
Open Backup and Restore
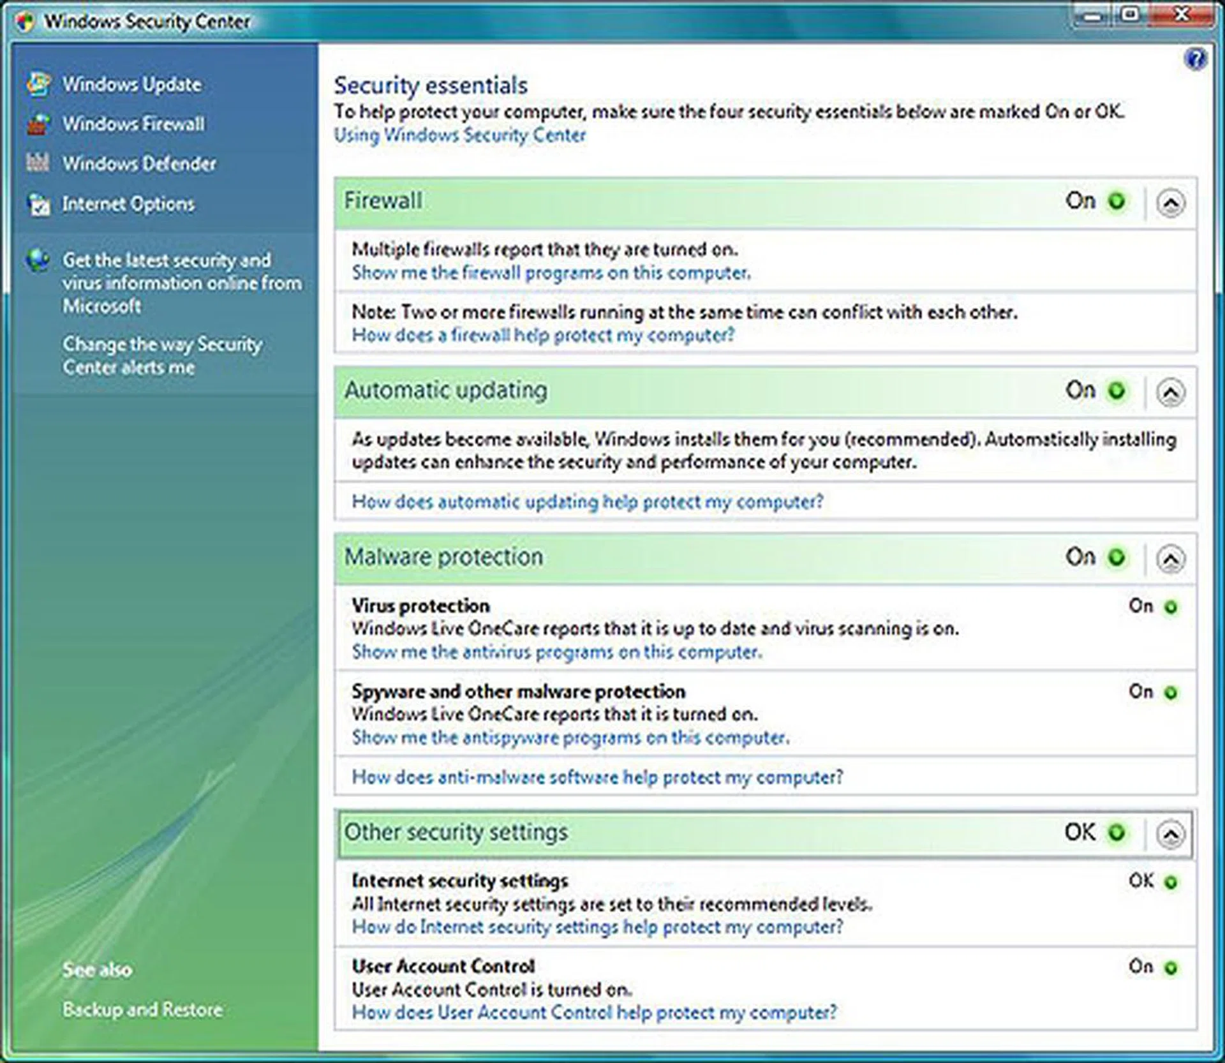(x=142, y=1010)
